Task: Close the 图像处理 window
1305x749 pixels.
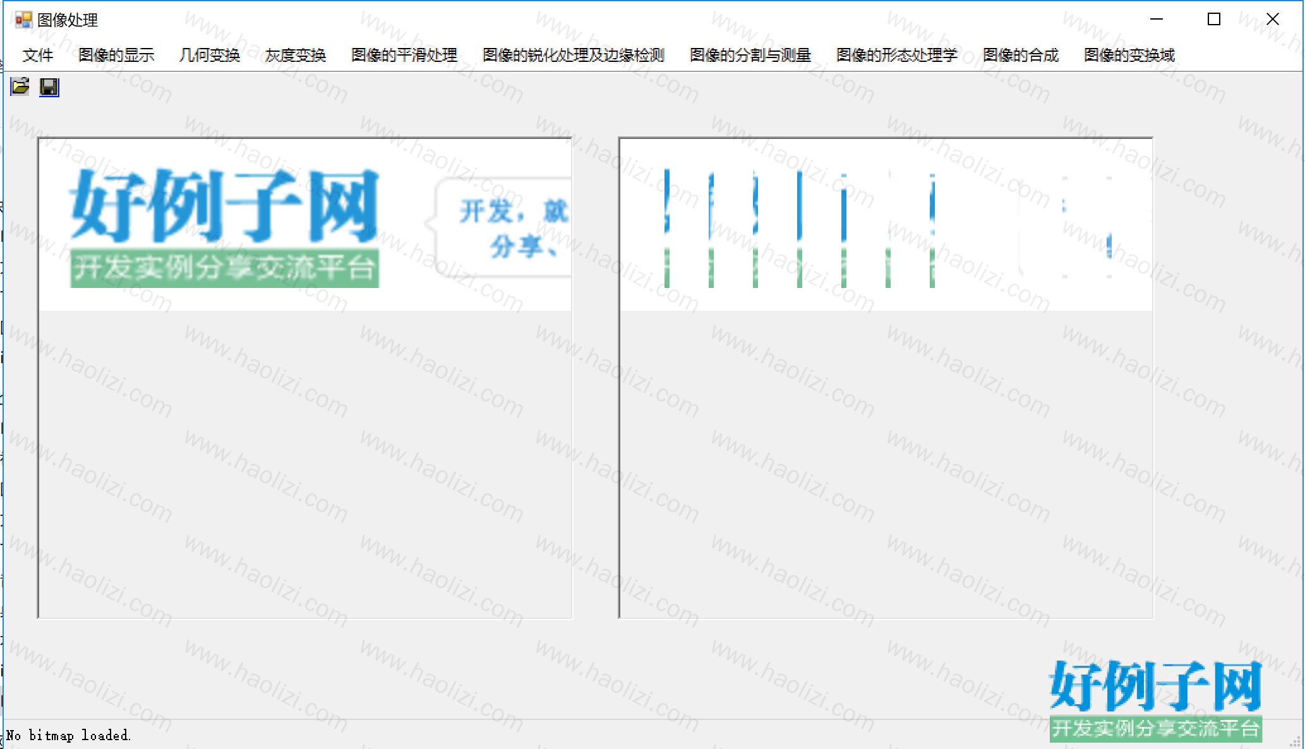Action: point(1272,20)
